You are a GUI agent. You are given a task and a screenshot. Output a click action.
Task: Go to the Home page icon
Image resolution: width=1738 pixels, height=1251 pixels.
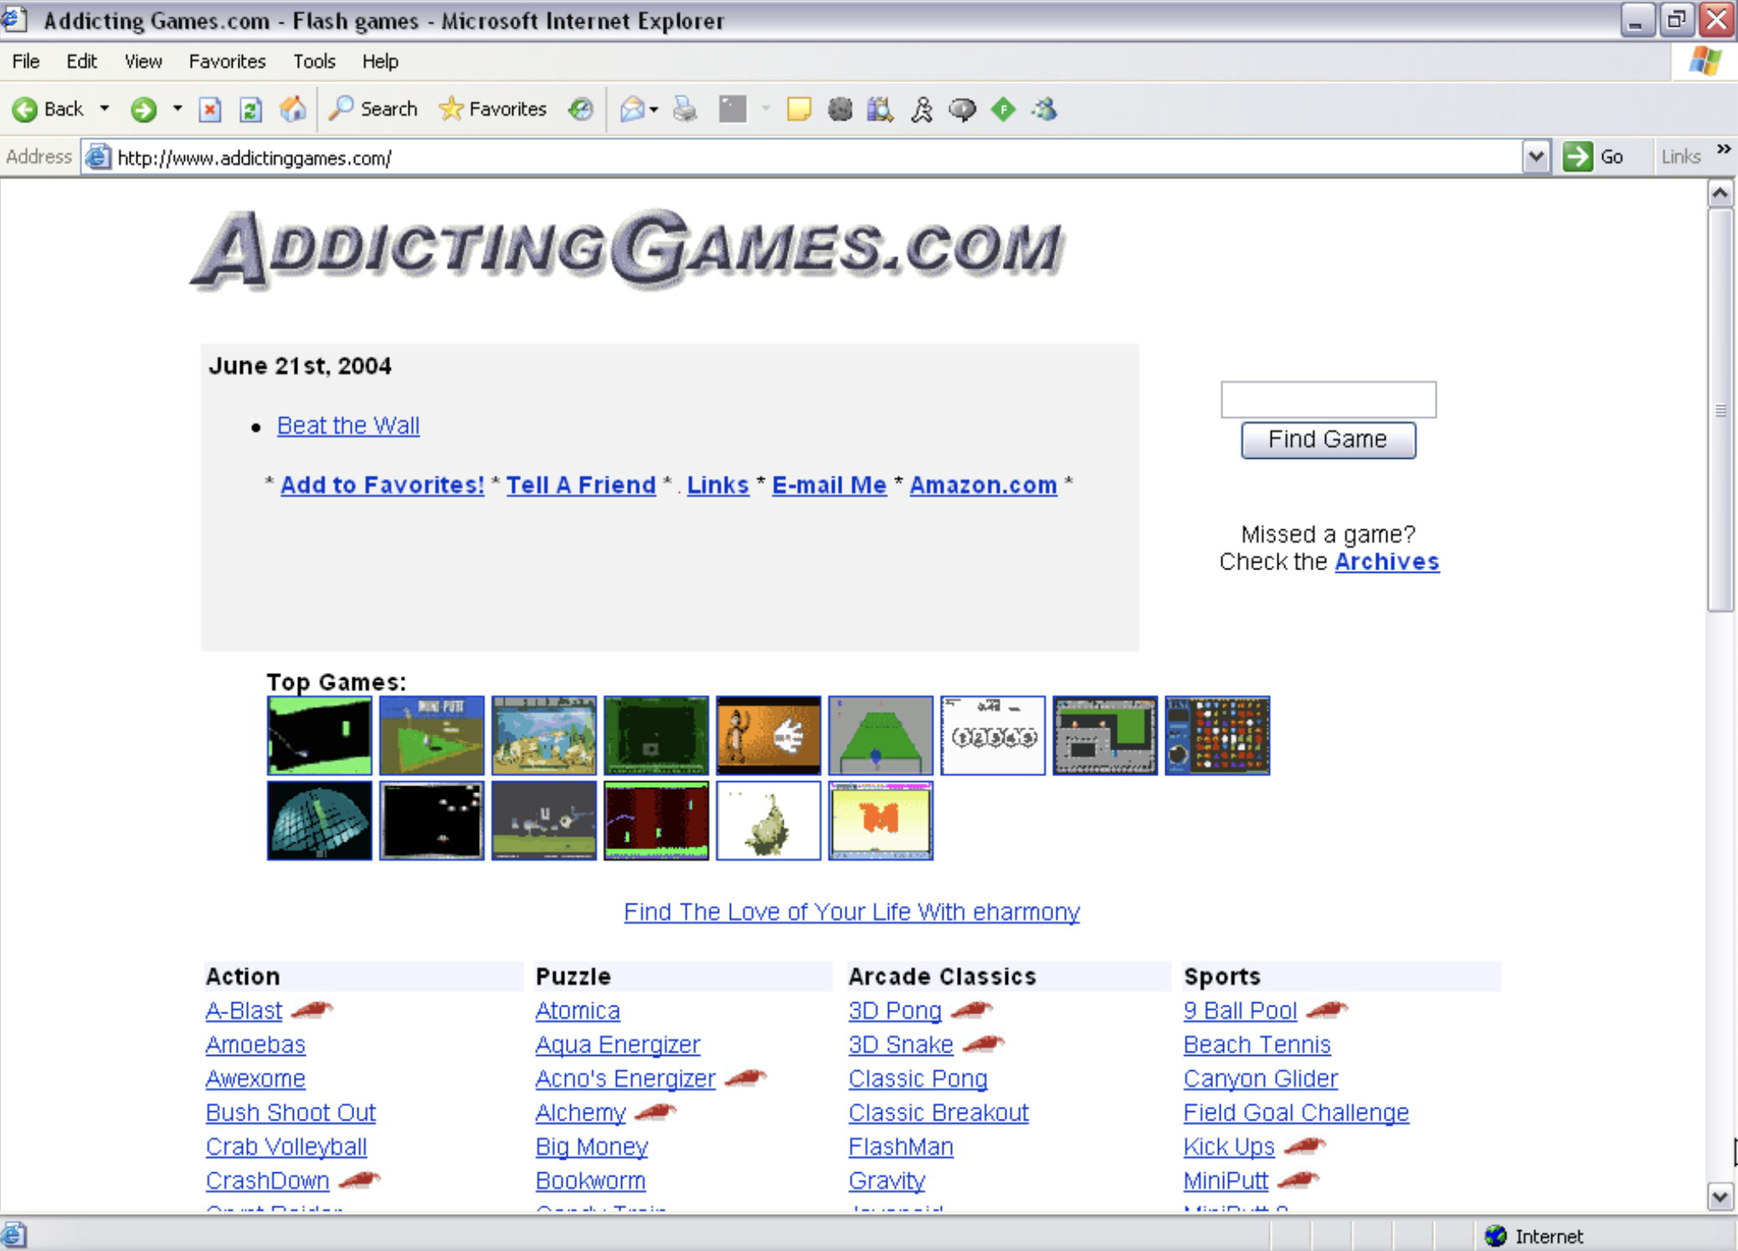tap(292, 109)
